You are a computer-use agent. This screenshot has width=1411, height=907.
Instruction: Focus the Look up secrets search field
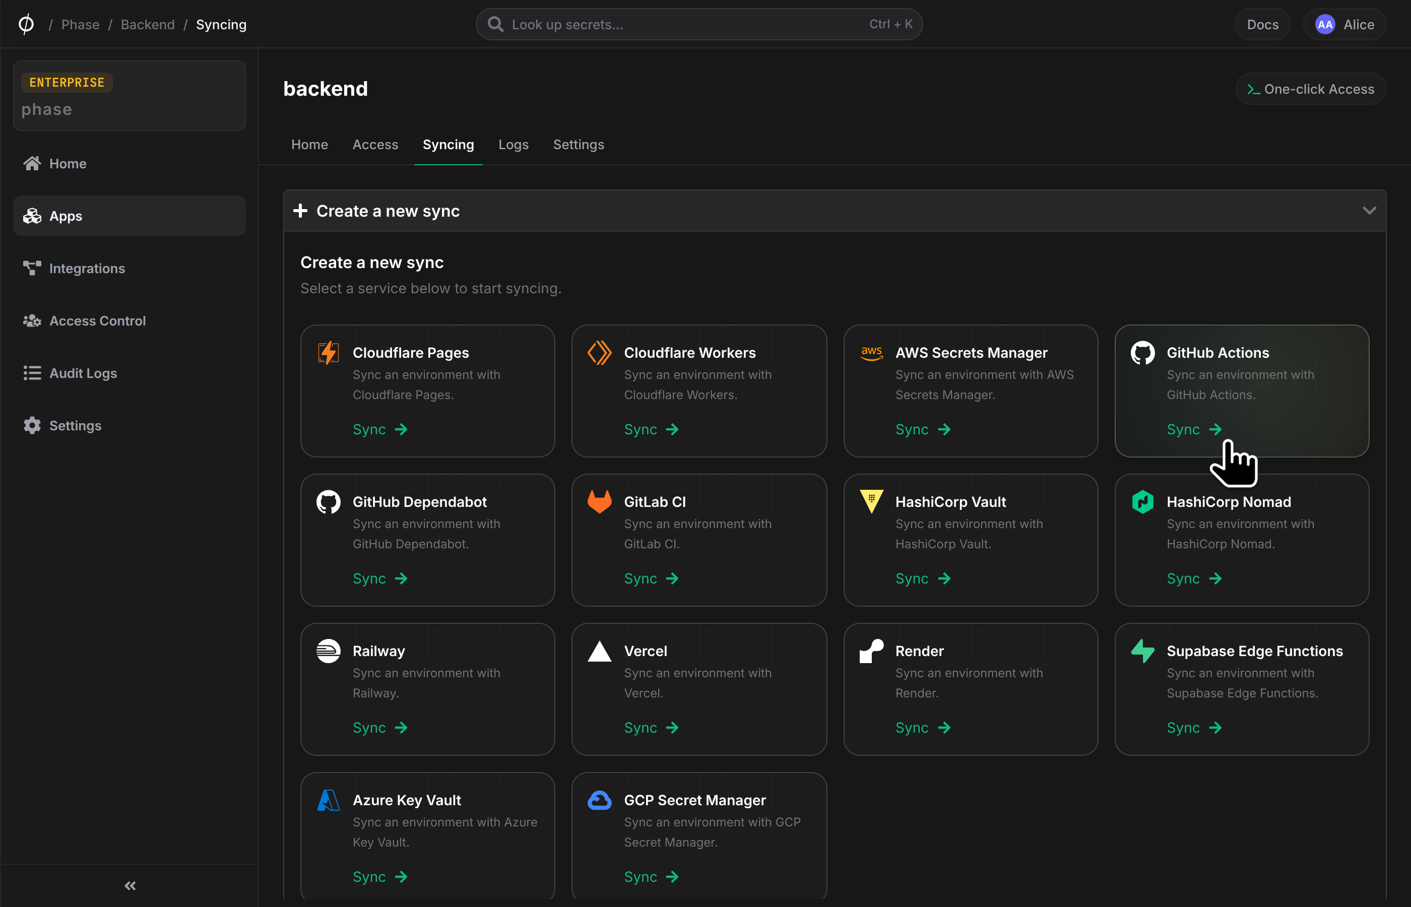click(699, 24)
